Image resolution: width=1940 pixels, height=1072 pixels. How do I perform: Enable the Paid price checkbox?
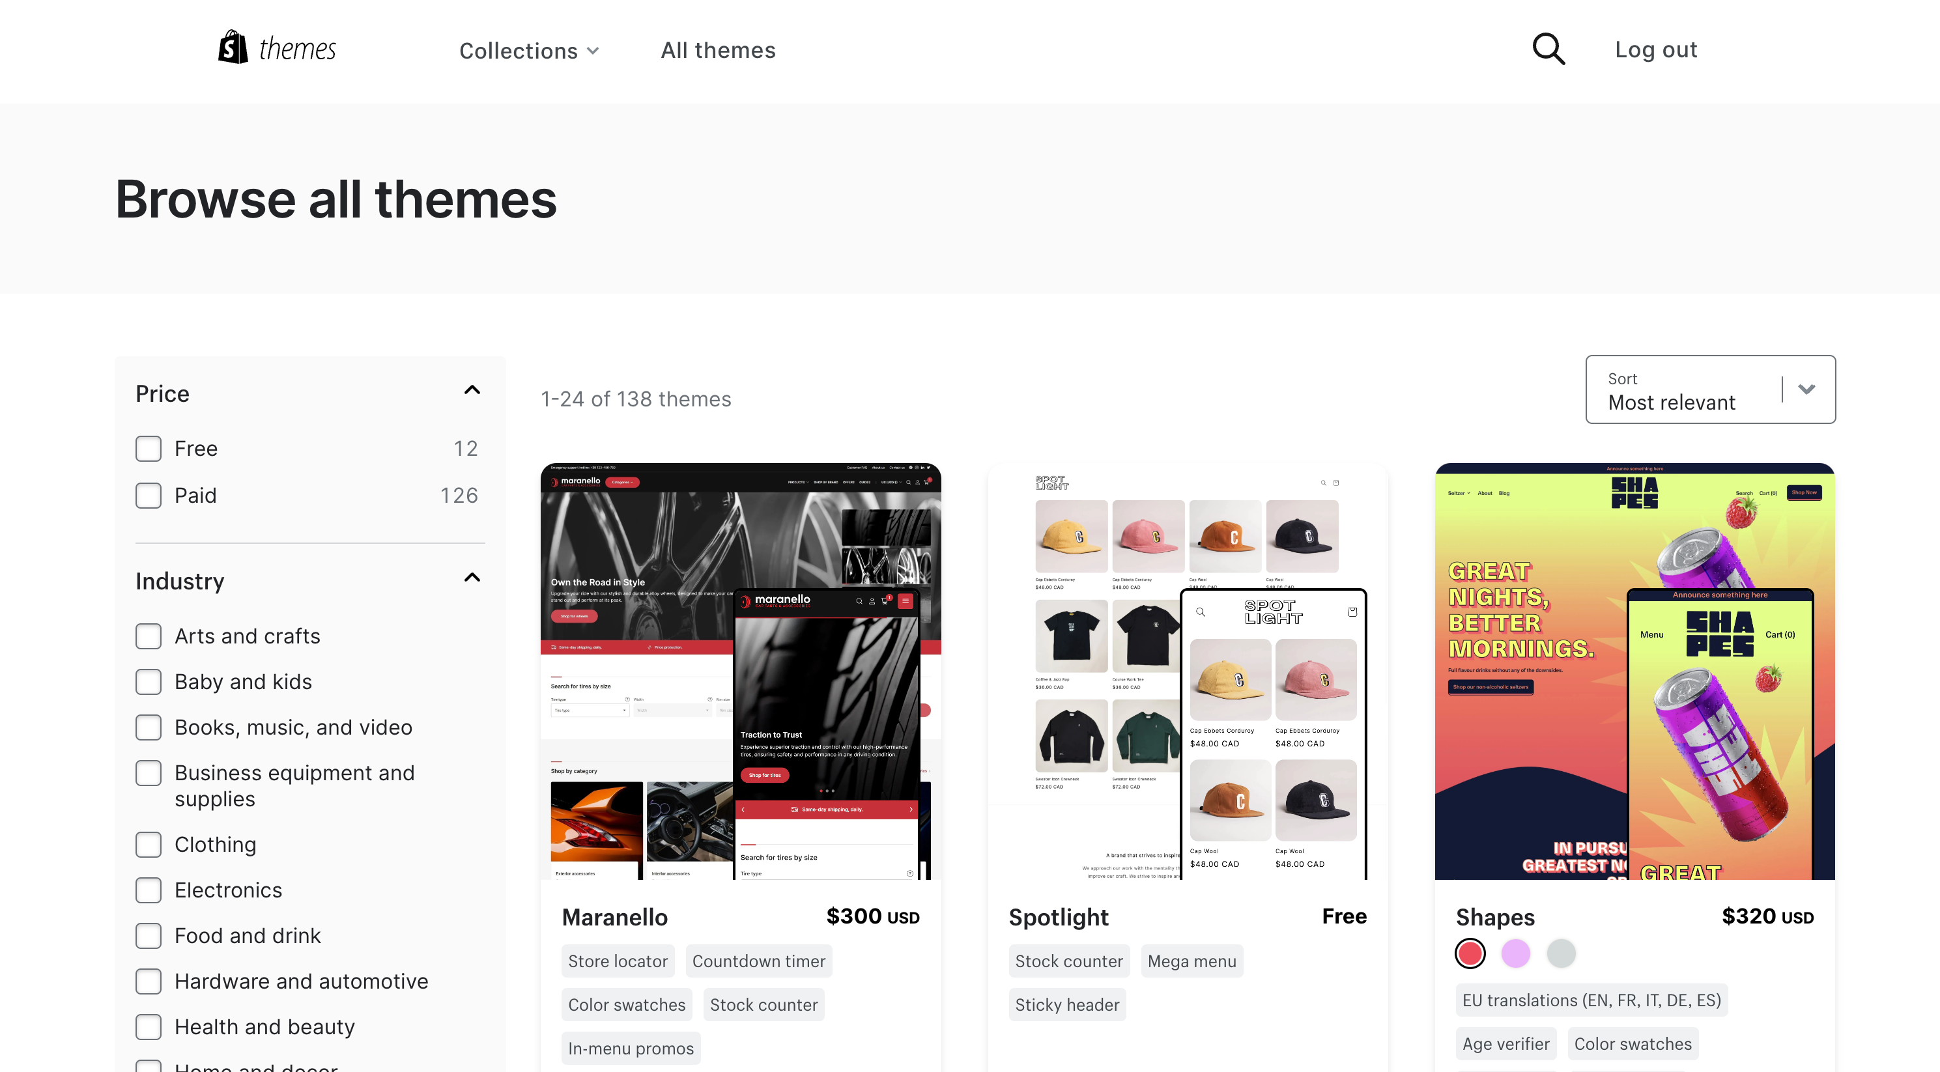149,496
